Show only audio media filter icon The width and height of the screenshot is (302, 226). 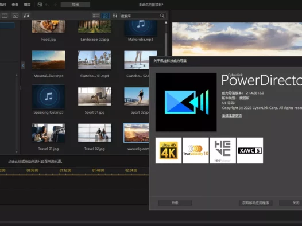click(x=26, y=15)
